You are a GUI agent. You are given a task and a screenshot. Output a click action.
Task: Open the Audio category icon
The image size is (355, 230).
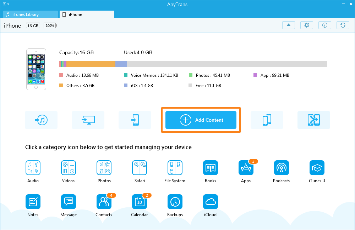pyautogui.click(x=33, y=168)
